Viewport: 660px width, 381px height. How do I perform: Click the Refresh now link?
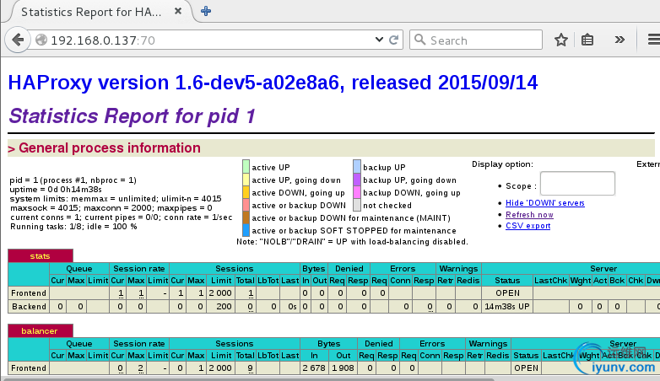click(x=529, y=214)
